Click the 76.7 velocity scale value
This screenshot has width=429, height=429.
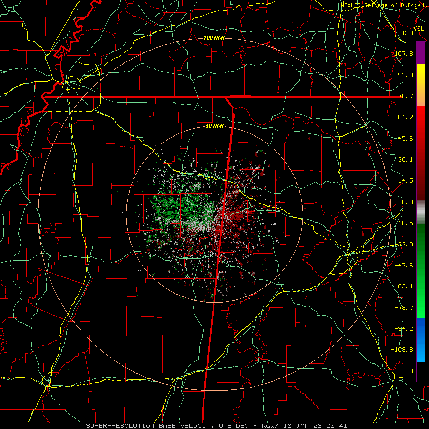point(406,96)
